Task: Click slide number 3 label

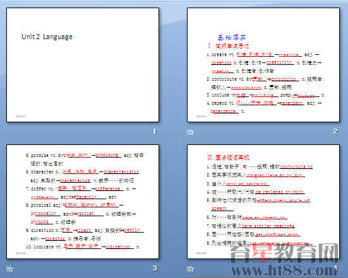Action: [x=155, y=269]
